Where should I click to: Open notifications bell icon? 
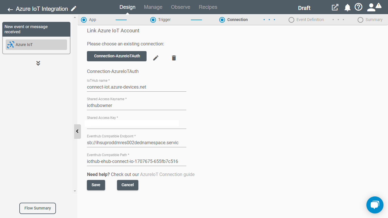tap(347, 8)
